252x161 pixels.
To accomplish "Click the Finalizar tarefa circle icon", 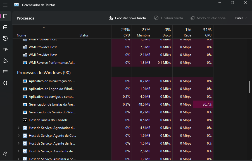I will coord(156,18).
